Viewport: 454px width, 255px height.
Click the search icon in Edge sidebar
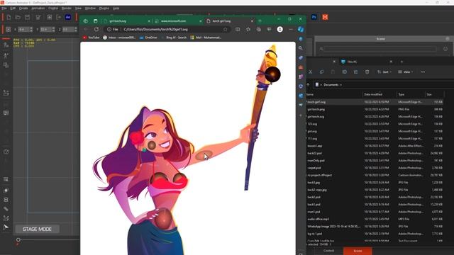tap(301, 48)
